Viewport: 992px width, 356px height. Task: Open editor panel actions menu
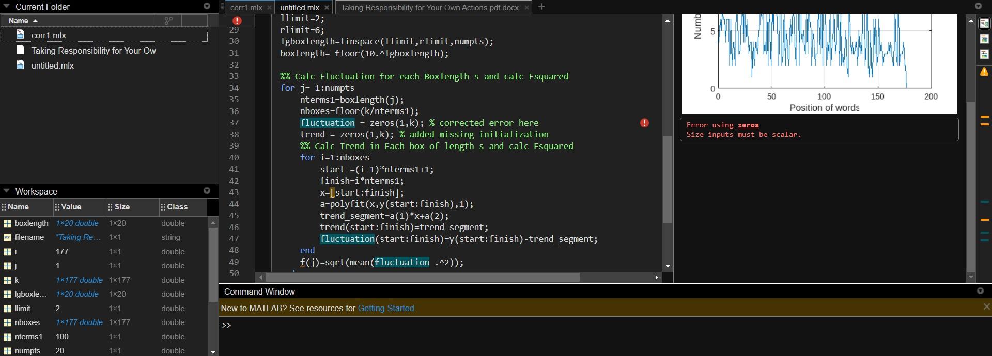click(x=978, y=6)
